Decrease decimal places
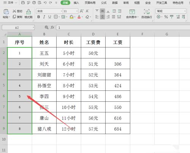The height and width of the screenshot is (153, 190). 184,17
